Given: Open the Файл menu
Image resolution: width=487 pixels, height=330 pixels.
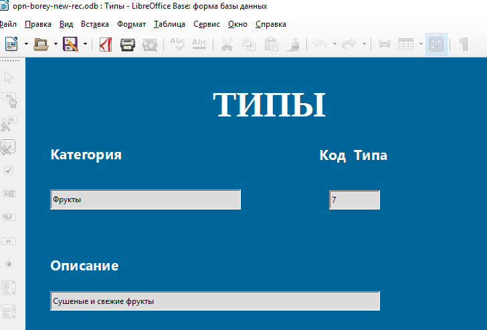Looking at the screenshot, I should pyautogui.click(x=8, y=24).
